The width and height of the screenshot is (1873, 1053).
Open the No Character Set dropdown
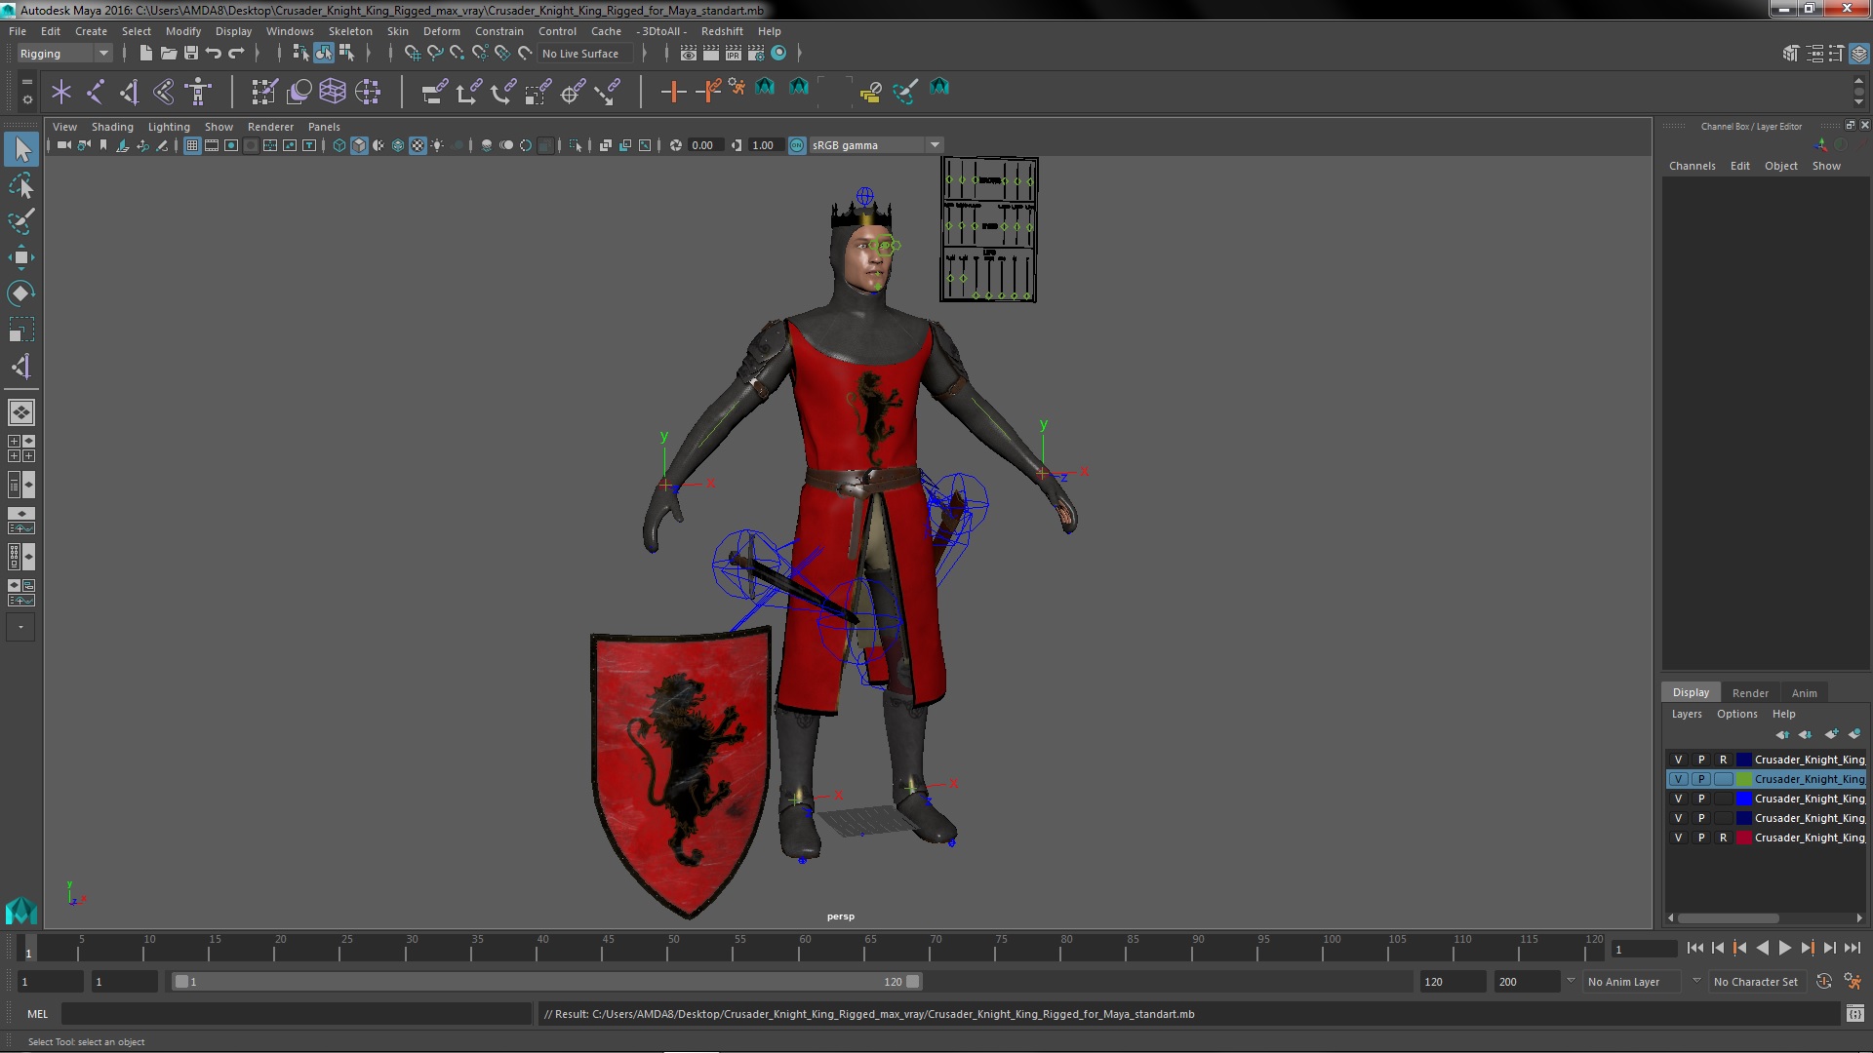tap(1756, 982)
